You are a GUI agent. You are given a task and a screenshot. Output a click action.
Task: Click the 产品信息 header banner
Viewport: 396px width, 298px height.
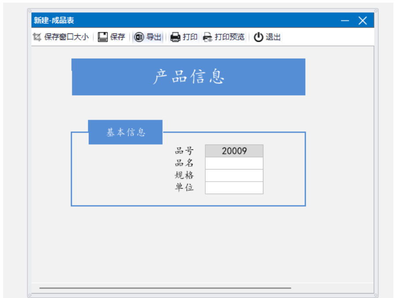click(x=189, y=77)
